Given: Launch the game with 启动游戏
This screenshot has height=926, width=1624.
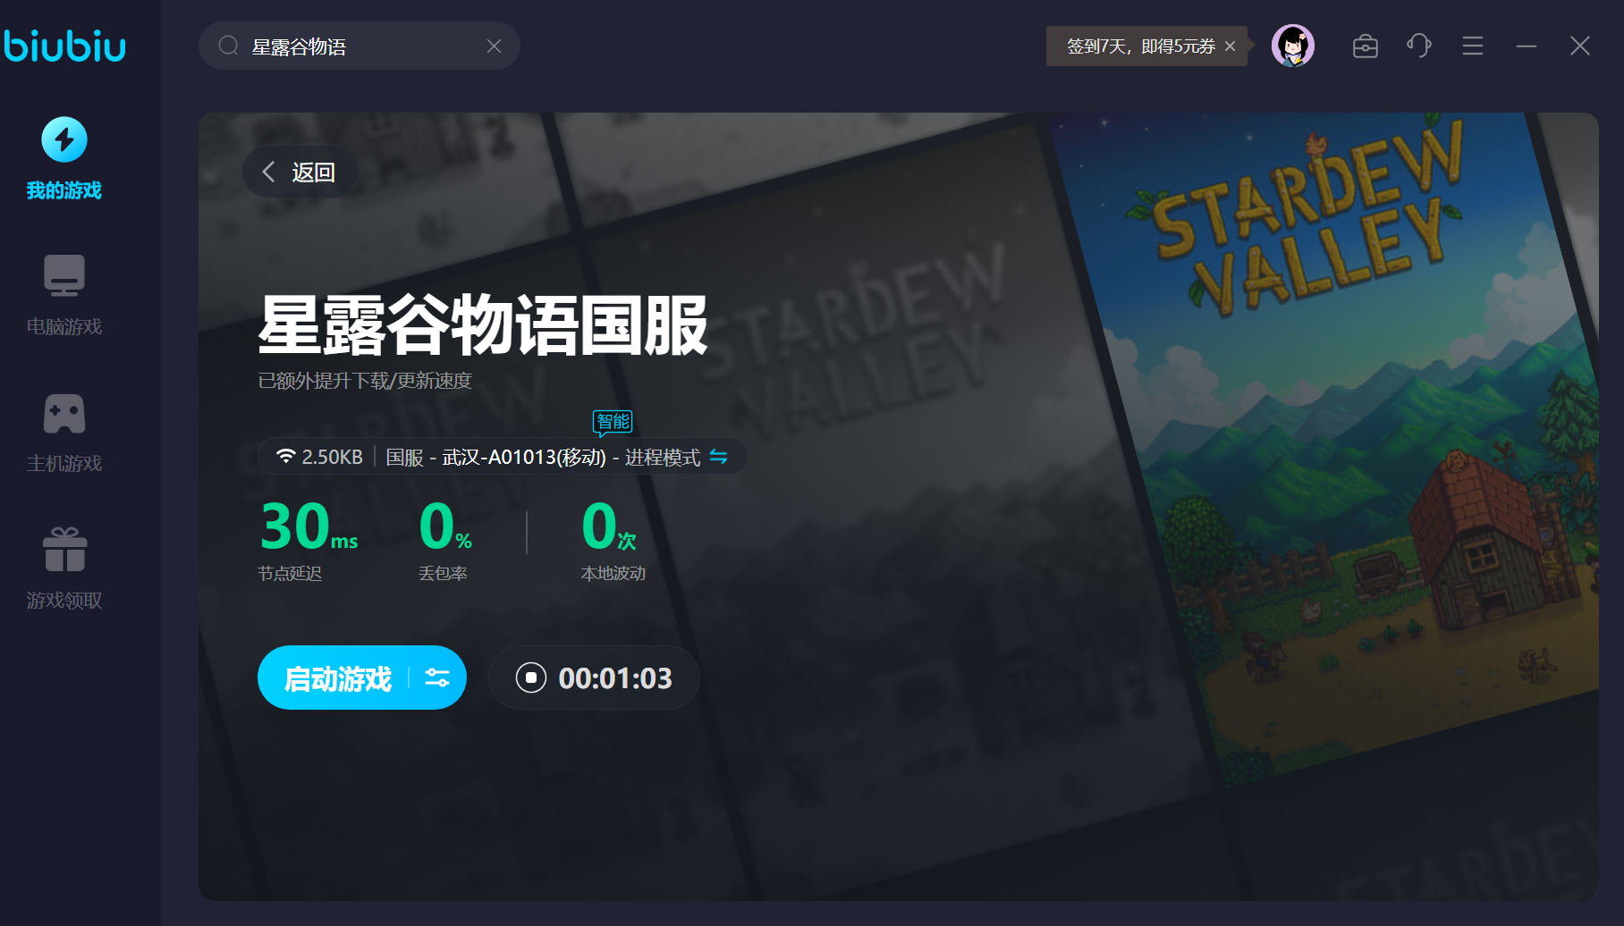Looking at the screenshot, I should (338, 678).
